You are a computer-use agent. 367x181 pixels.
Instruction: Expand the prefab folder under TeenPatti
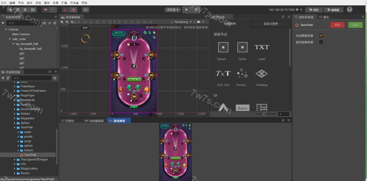point(18,137)
